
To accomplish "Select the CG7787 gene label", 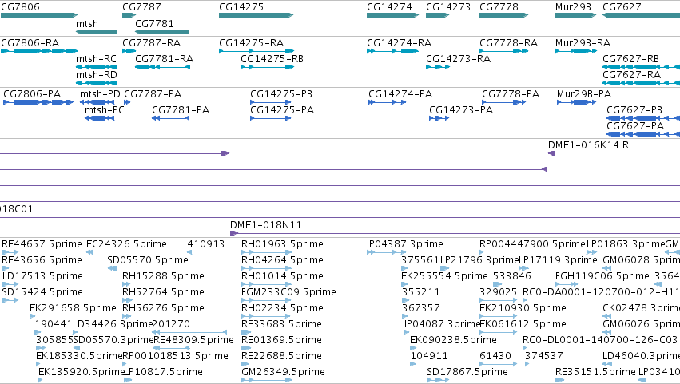I will tap(141, 7).
